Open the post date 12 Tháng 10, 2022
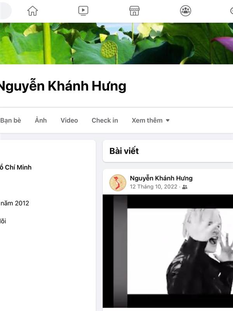233x311 pixels. pos(153,187)
